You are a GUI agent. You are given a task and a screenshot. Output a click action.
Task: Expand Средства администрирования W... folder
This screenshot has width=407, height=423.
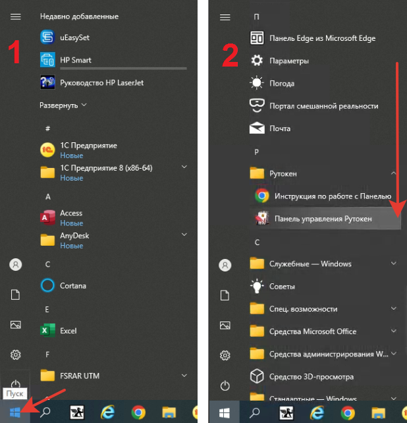394,353
